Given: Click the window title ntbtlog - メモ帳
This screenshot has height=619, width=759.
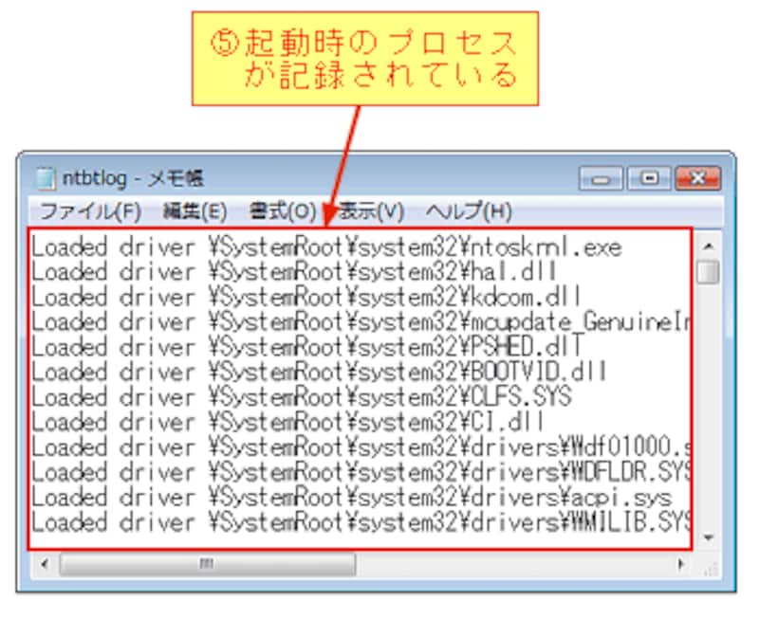Looking at the screenshot, I should (x=133, y=178).
